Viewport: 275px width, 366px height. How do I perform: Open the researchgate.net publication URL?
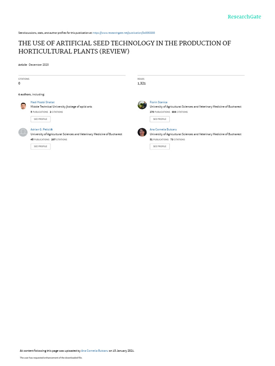[124, 33]
